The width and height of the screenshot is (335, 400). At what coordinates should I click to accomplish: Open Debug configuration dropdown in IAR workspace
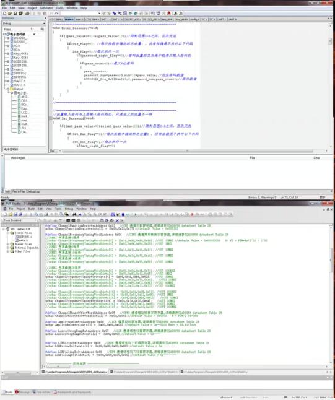tap(24, 24)
